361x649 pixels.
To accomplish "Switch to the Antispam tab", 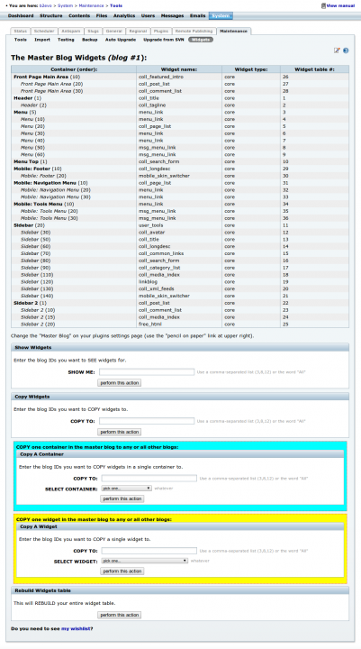I will [70, 31].
